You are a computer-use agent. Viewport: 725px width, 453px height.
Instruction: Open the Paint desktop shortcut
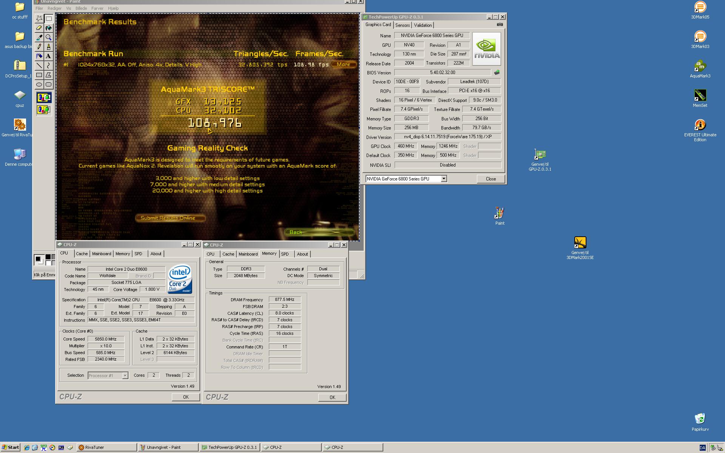click(x=500, y=216)
